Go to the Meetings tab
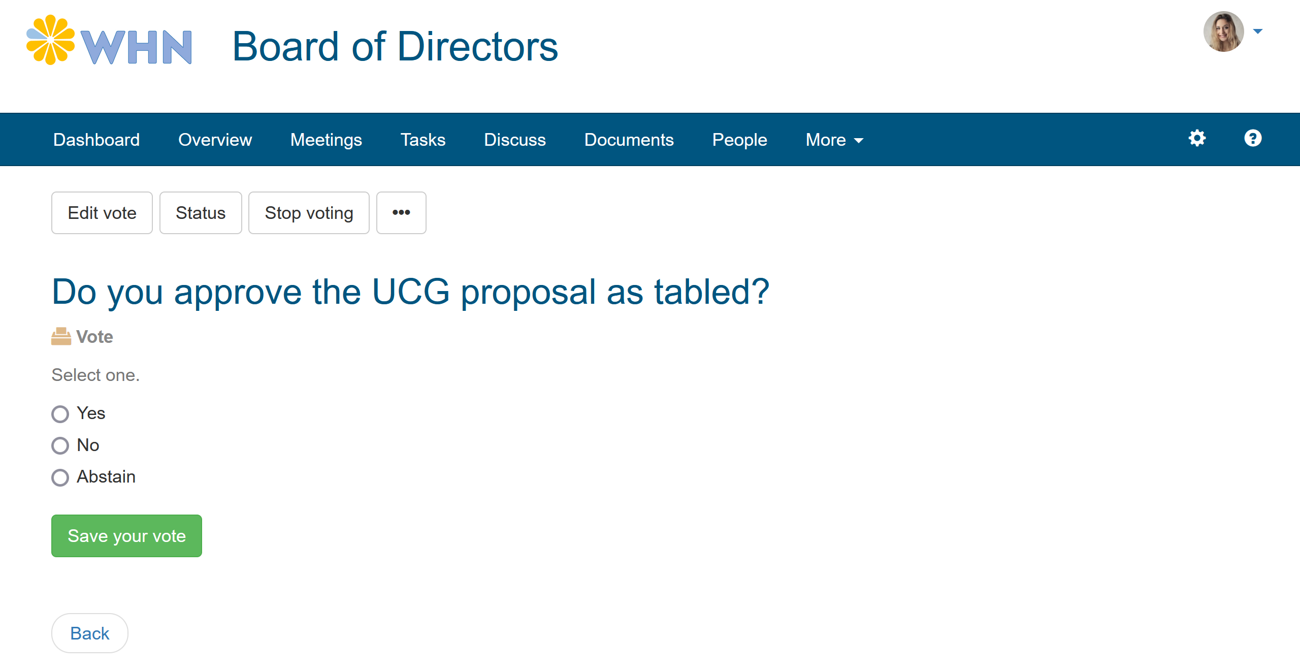This screenshot has width=1300, height=671. [x=326, y=140]
